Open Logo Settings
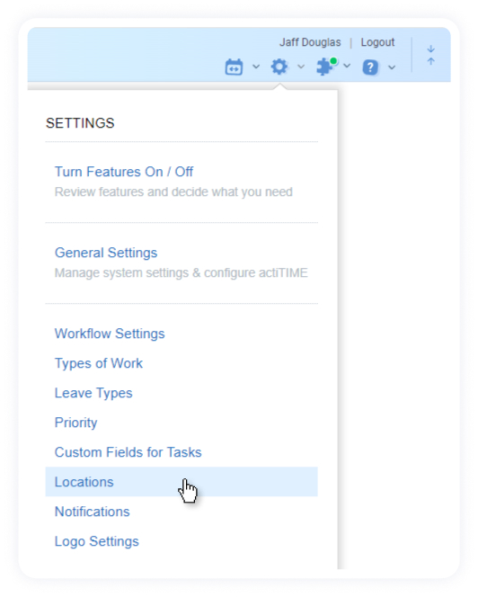The image size is (478, 597). (97, 541)
